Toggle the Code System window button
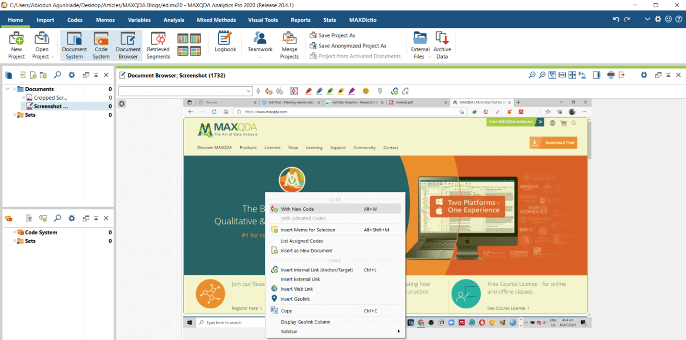Image resolution: width=686 pixels, height=340 pixels. pyautogui.click(x=101, y=46)
